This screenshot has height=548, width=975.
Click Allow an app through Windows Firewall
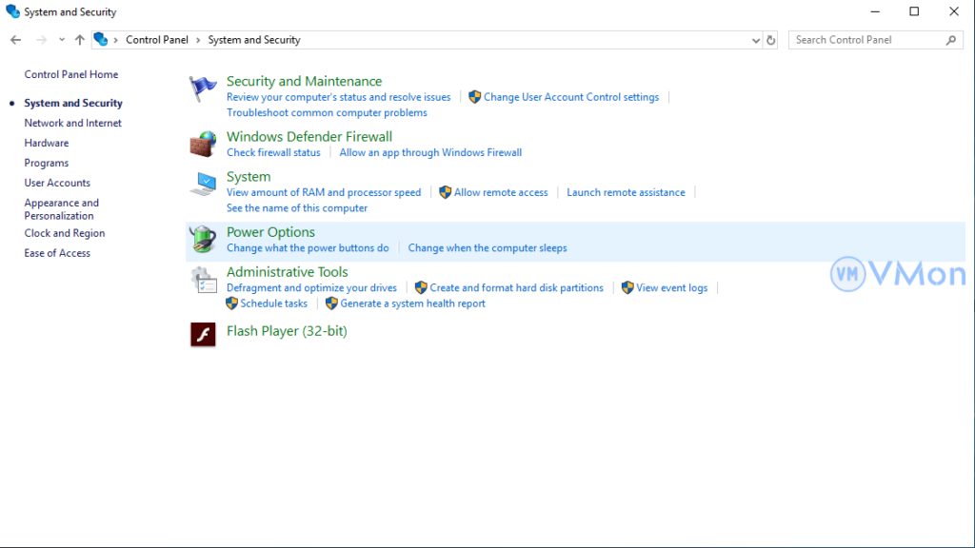pos(430,152)
